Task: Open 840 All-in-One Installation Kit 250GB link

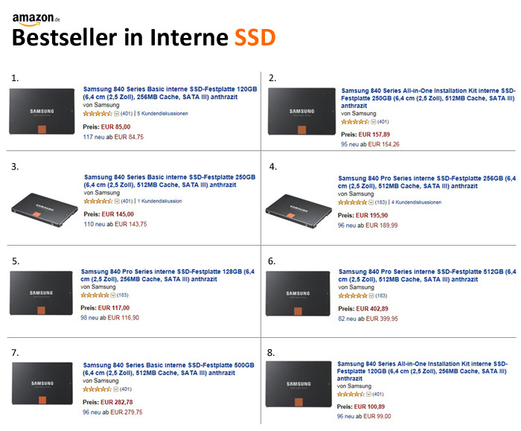Action: 428,98
